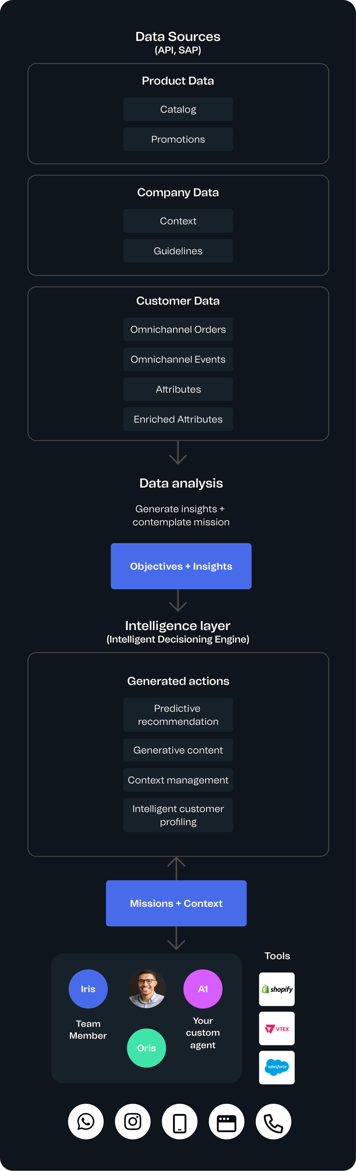This screenshot has width=356, height=1171.
Task: Select the Salesforce tool logo
Action: 276,1067
